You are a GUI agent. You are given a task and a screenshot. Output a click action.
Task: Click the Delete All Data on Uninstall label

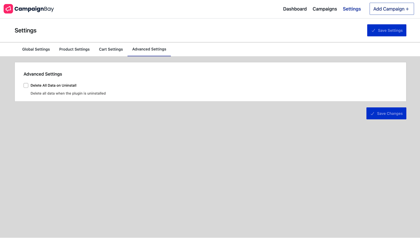(53, 85)
